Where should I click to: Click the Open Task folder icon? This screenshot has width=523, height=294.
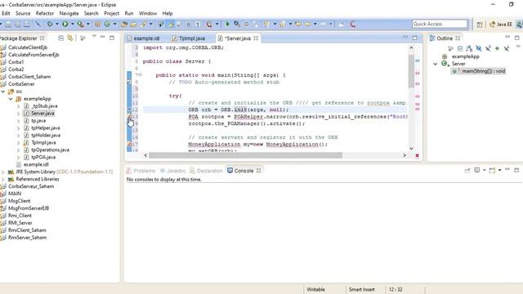[x=133, y=24]
